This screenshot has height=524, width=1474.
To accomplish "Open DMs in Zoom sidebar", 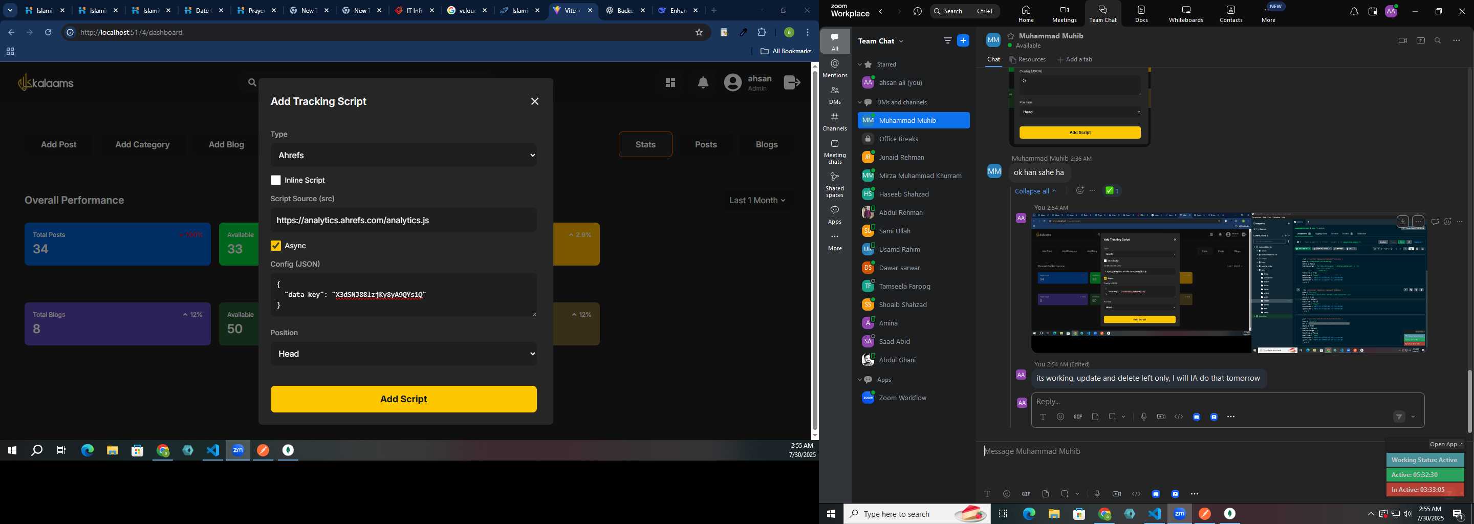I will tap(835, 95).
